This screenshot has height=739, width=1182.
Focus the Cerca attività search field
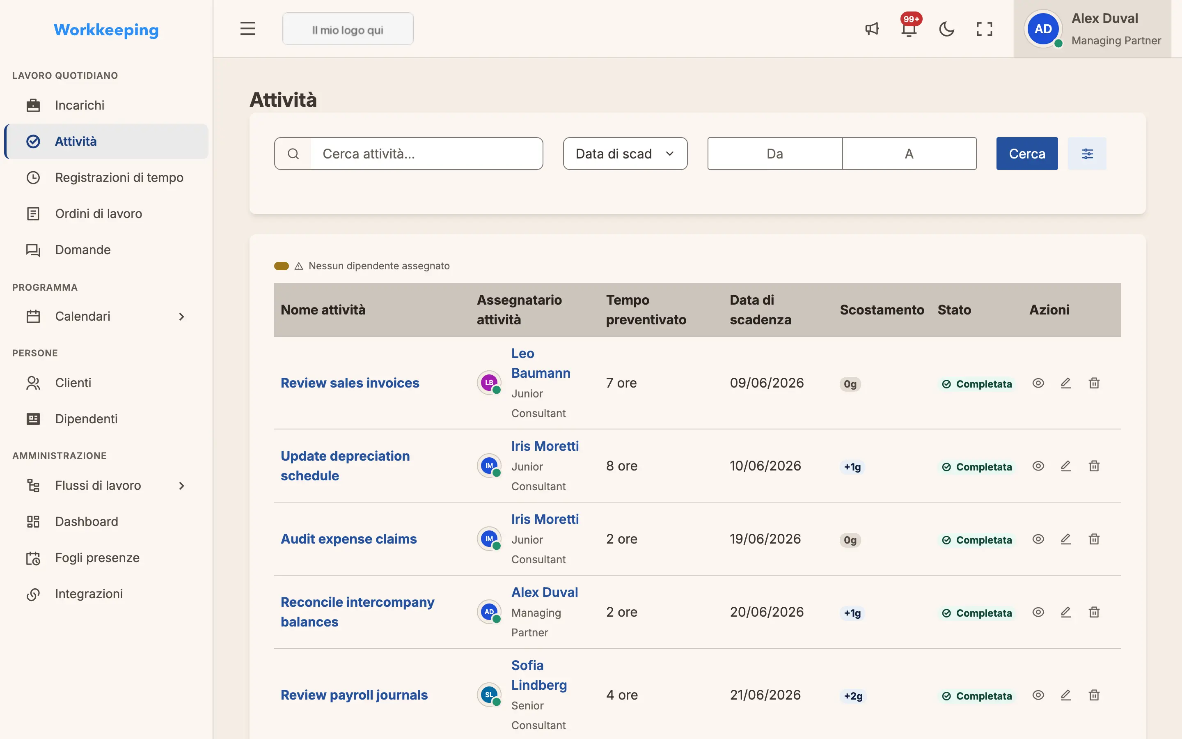pos(426,154)
